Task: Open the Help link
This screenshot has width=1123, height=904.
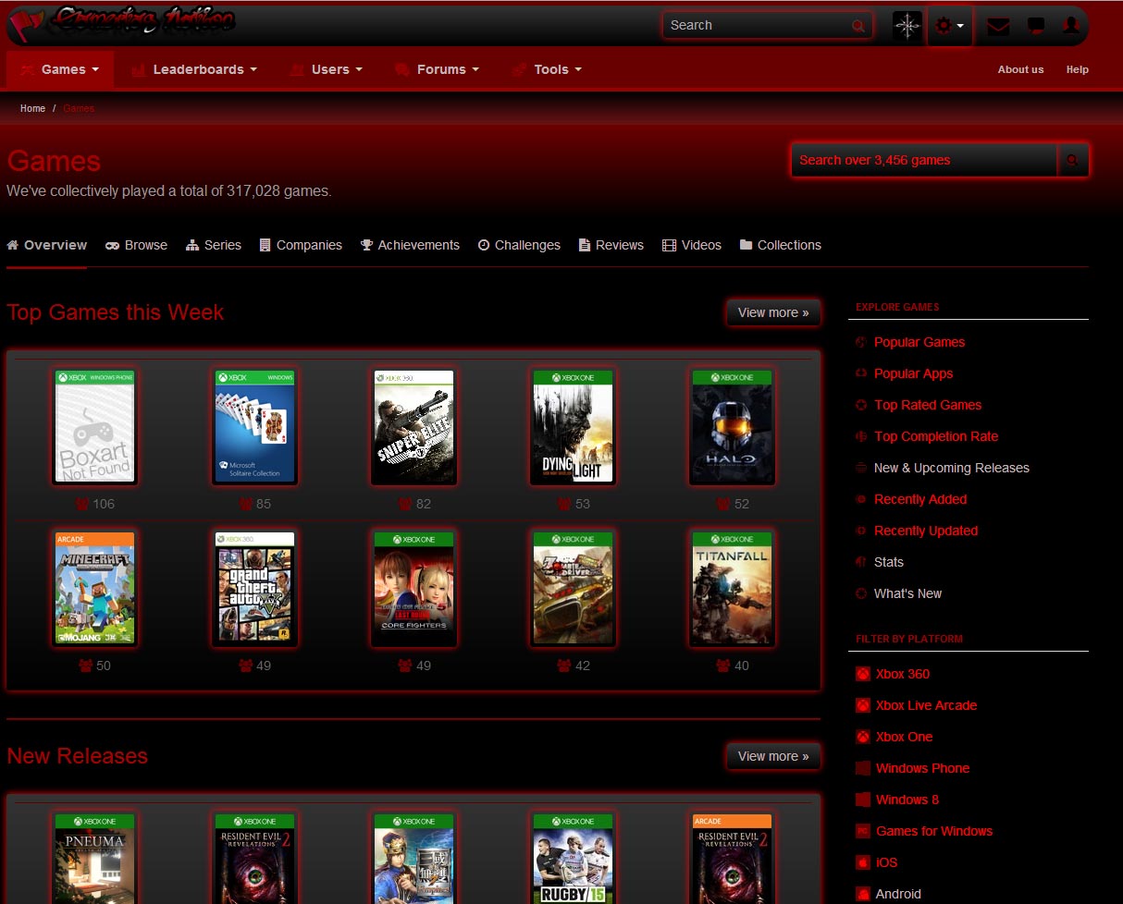Action: point(1077,69)
